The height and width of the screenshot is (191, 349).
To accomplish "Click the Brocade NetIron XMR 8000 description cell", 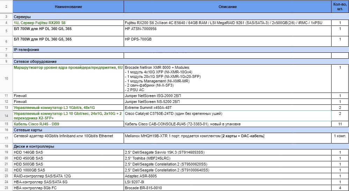I will tap(227, 79).
